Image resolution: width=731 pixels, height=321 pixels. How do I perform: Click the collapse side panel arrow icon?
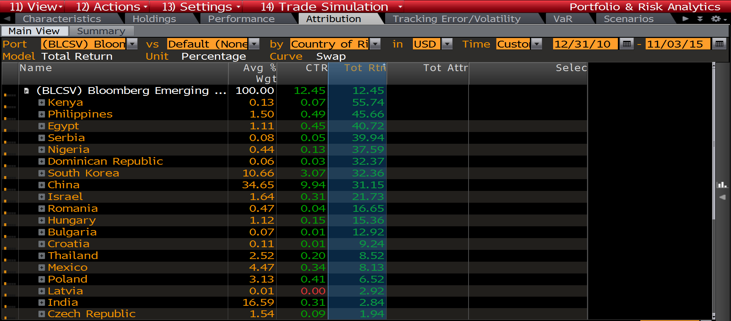point(722,197)
